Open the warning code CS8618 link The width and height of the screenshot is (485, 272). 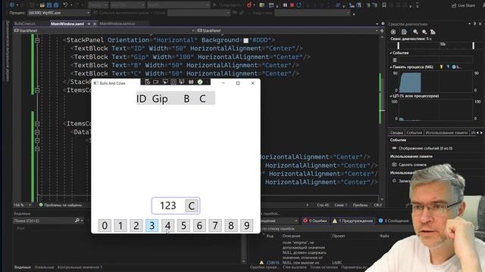[273, 263]
